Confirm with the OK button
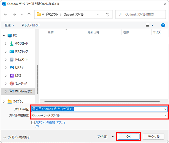 128,137
